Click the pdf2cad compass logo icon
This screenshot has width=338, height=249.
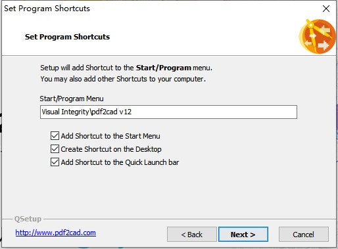coord(317,37)
